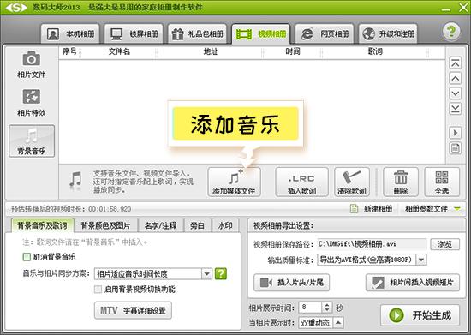Click the 视频相册保存路径 path field

[x=372, y=244]
